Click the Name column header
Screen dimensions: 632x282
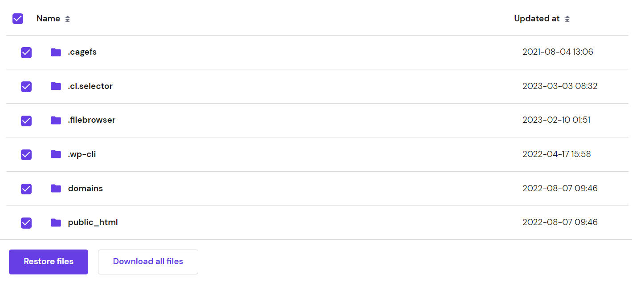point(49,18)
